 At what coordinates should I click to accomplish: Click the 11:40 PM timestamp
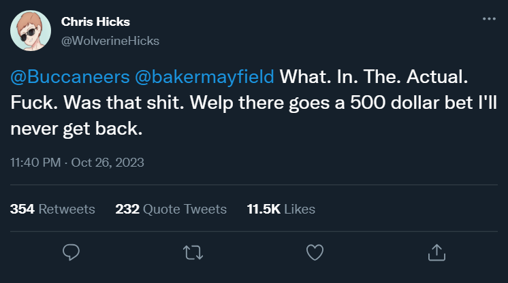[35, 163]
